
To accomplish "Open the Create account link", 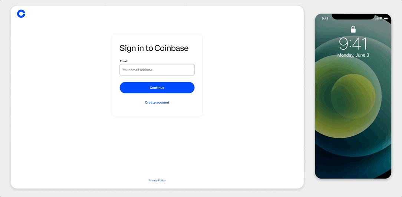I will [157, 103].
